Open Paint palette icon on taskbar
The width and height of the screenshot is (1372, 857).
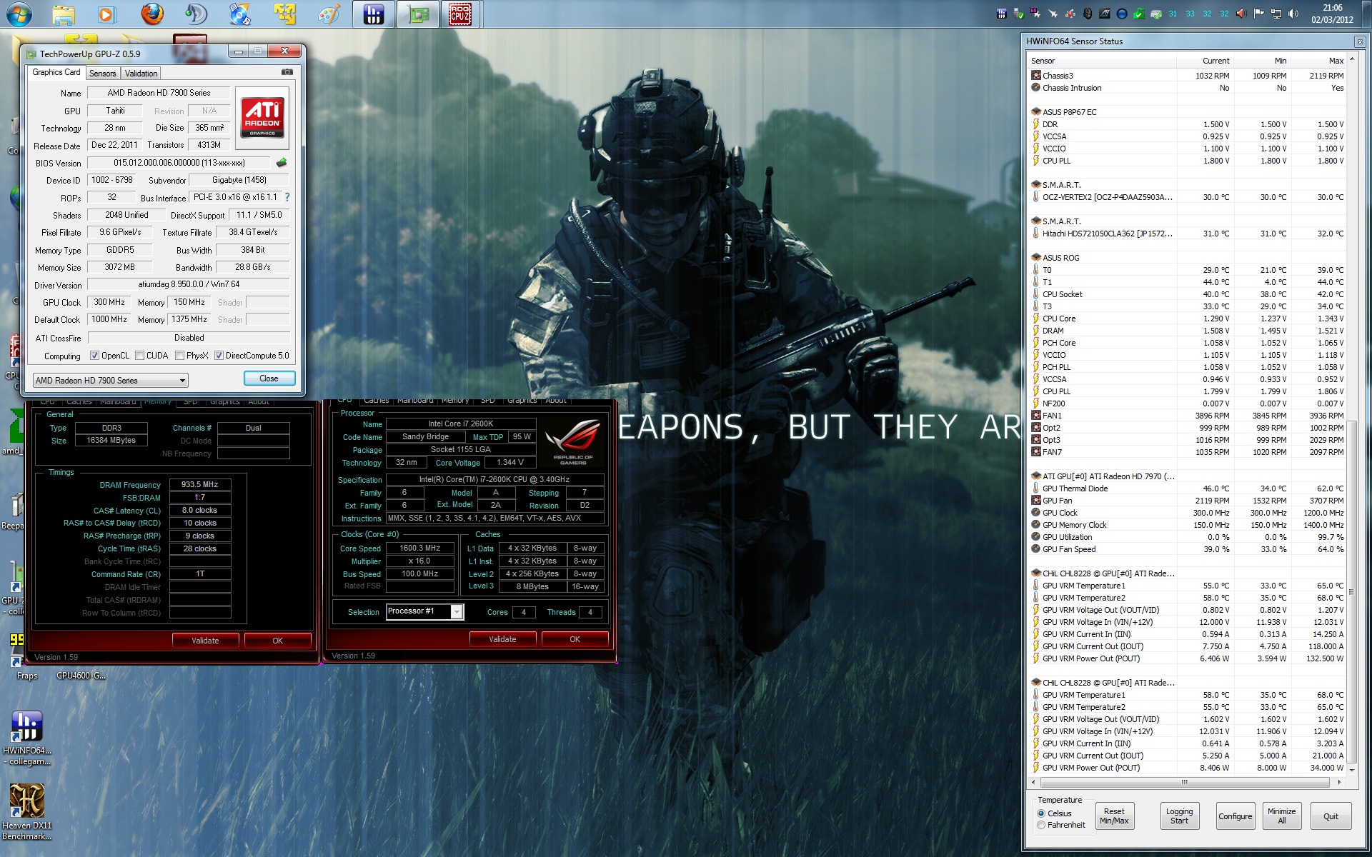[x=328, y=14]
